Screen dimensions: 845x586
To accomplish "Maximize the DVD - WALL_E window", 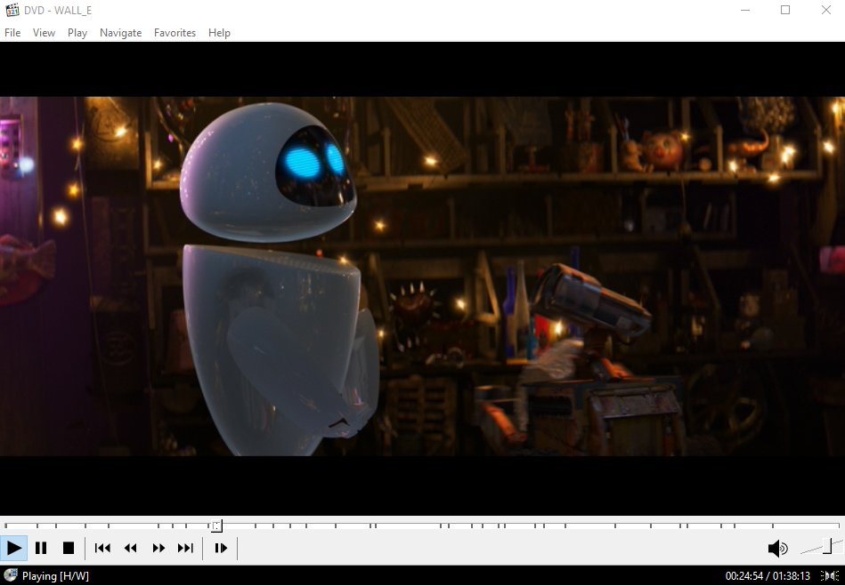I will (x=785, y=10).
